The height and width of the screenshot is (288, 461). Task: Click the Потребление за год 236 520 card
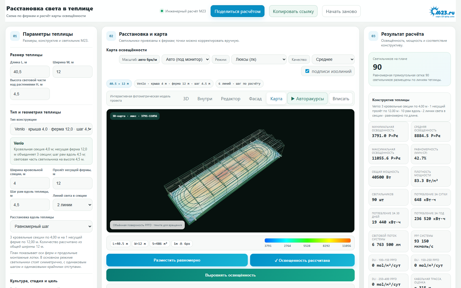click(x=431, y=218)
